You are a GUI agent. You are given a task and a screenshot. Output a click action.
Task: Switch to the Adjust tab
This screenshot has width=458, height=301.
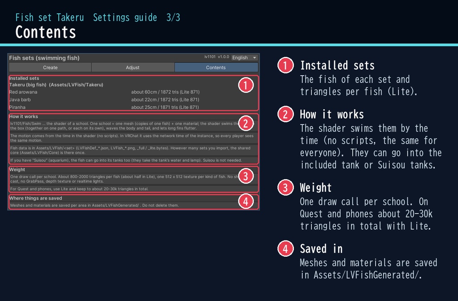(132, 67)
